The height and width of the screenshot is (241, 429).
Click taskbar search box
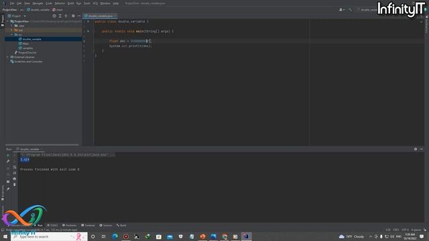[x=49, y=236]
